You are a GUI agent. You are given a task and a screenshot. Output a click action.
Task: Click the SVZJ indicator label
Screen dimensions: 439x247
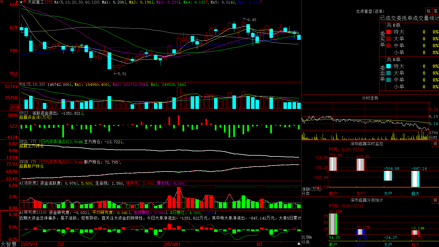pyautogui.click(x=24, y=113)
